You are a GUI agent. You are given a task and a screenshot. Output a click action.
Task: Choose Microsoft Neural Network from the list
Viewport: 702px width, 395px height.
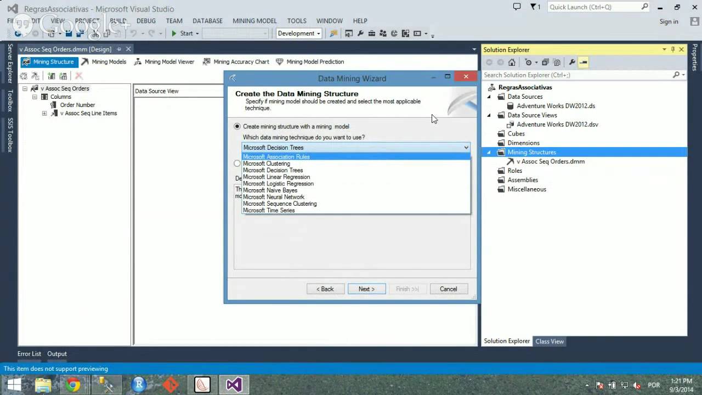tap(356, 197)
